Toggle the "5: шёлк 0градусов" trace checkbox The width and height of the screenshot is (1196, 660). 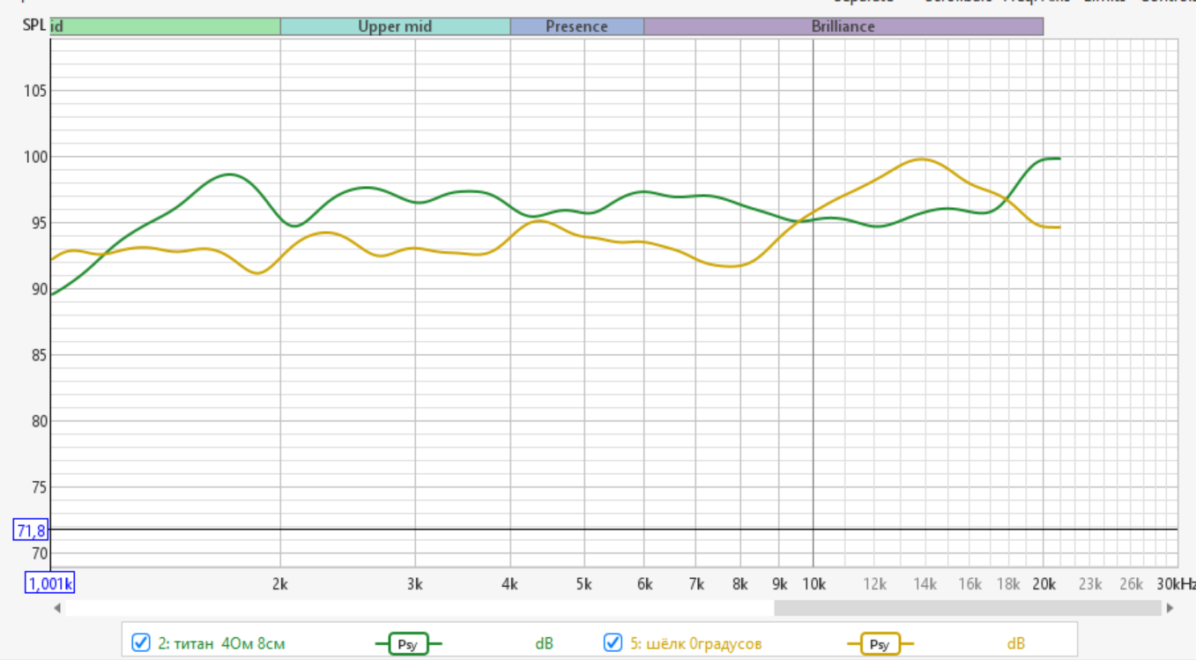point(613,643)
